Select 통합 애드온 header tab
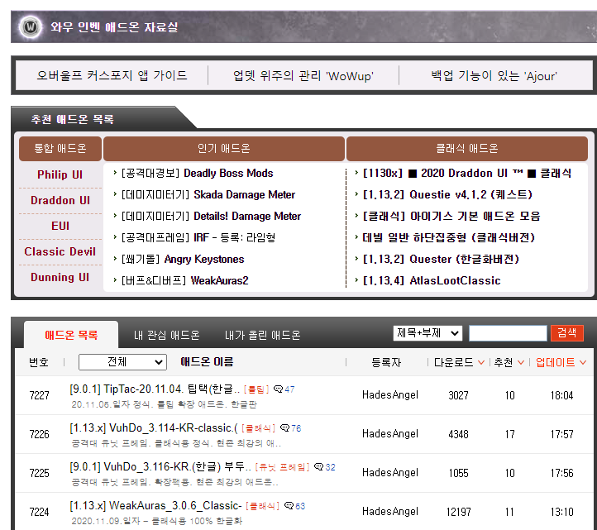This screenshot has height=530, width=597. 60,149
